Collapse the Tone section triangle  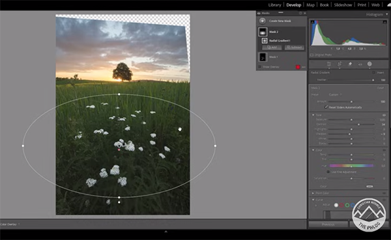pyautogui.click(x=313, y=115)
